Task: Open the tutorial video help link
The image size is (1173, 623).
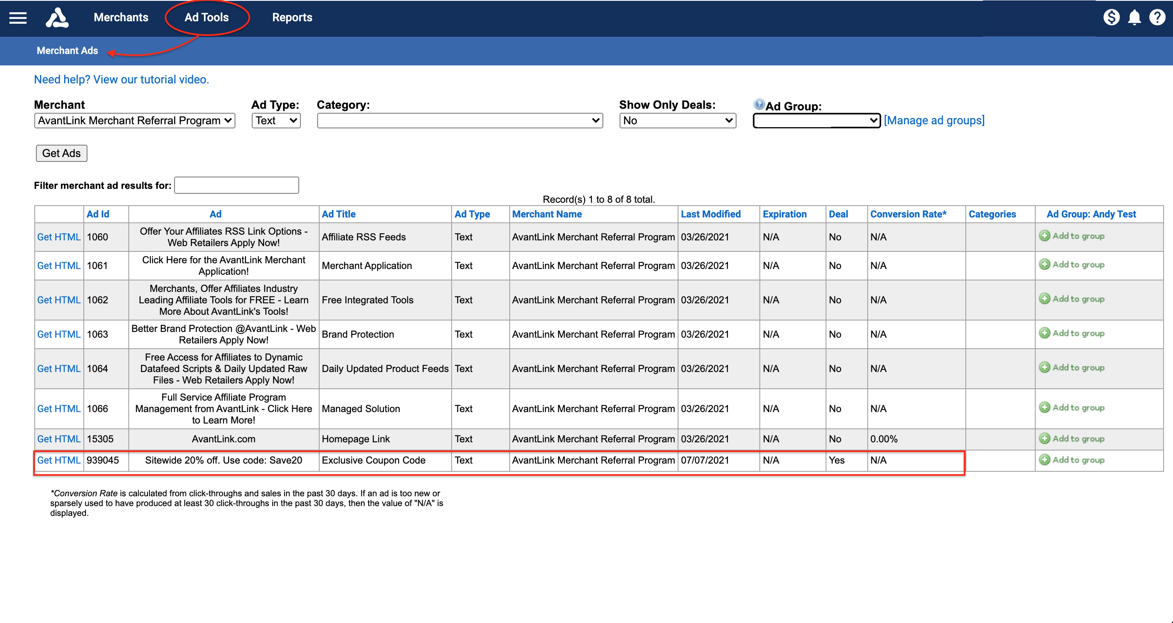Action: pyautogui.click(x=121, y=80)
